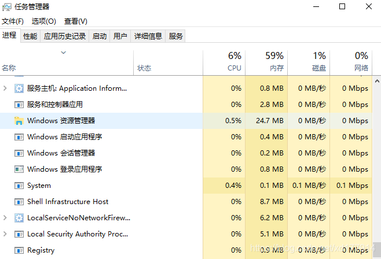Sort by the CPU column header

pyautogui.click(x=224, y=63)
